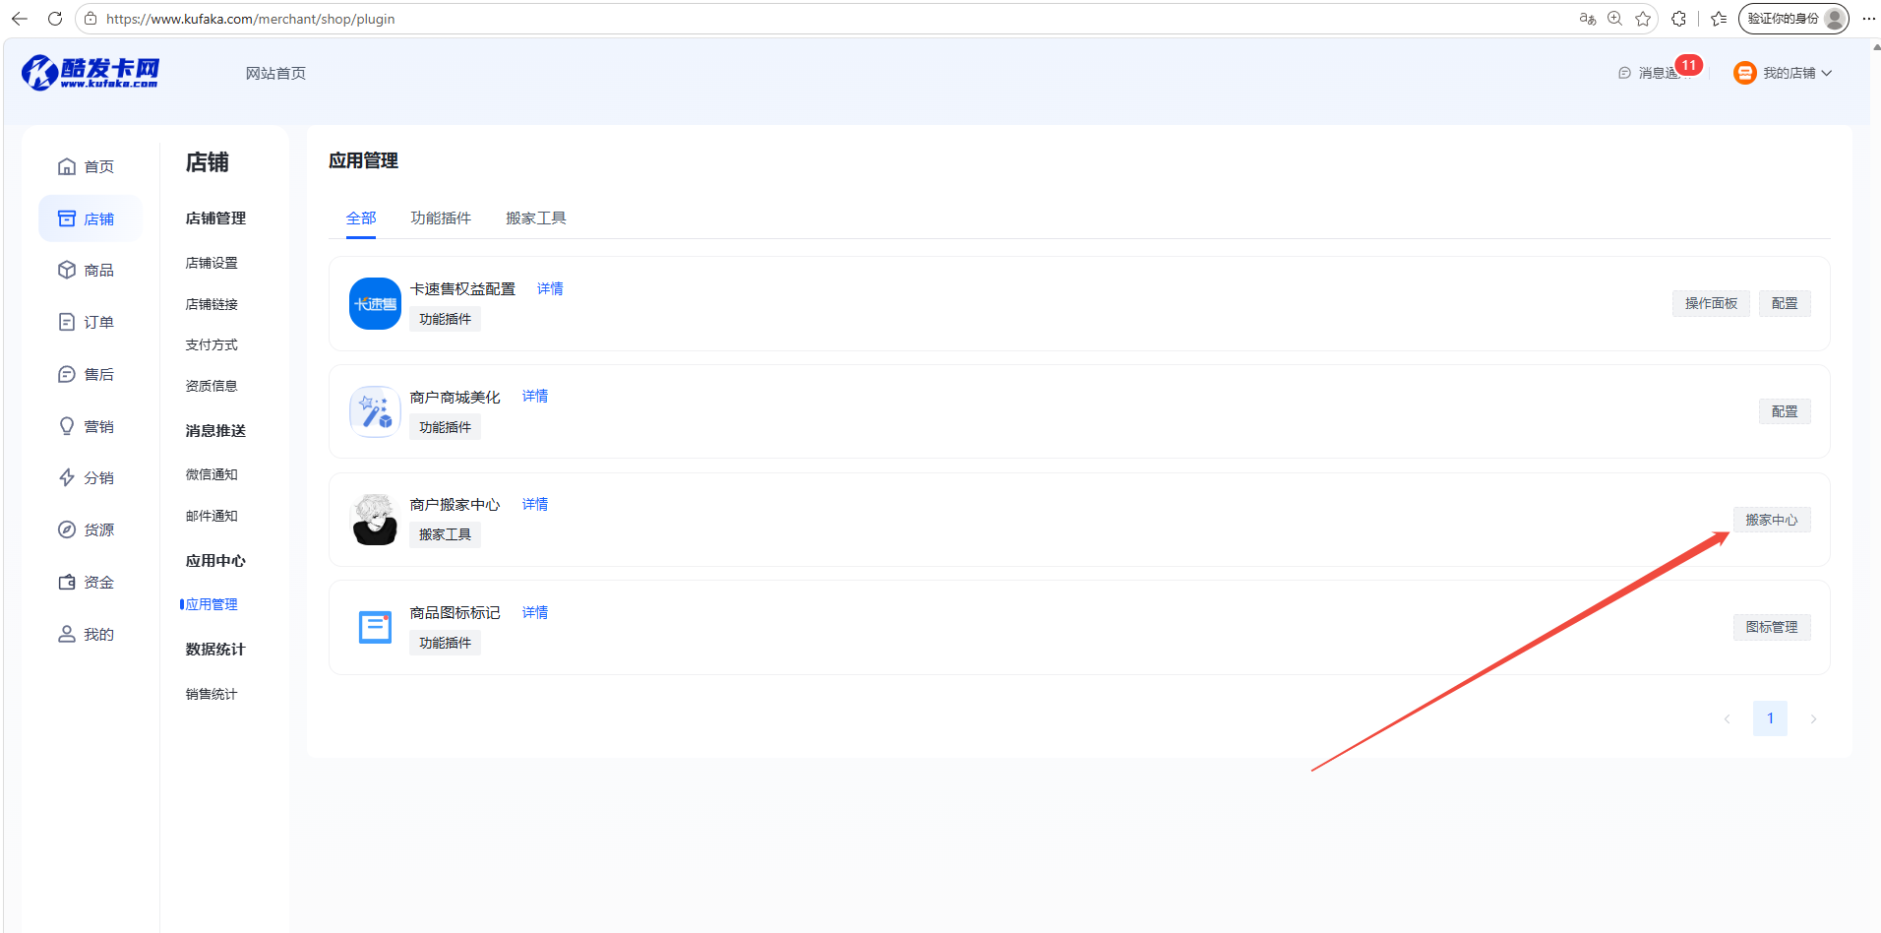Image resolution: width=1881 pixels, height=933 pixels.
Task: Open 微信通知 in the side menu
Action: point(212,474)
